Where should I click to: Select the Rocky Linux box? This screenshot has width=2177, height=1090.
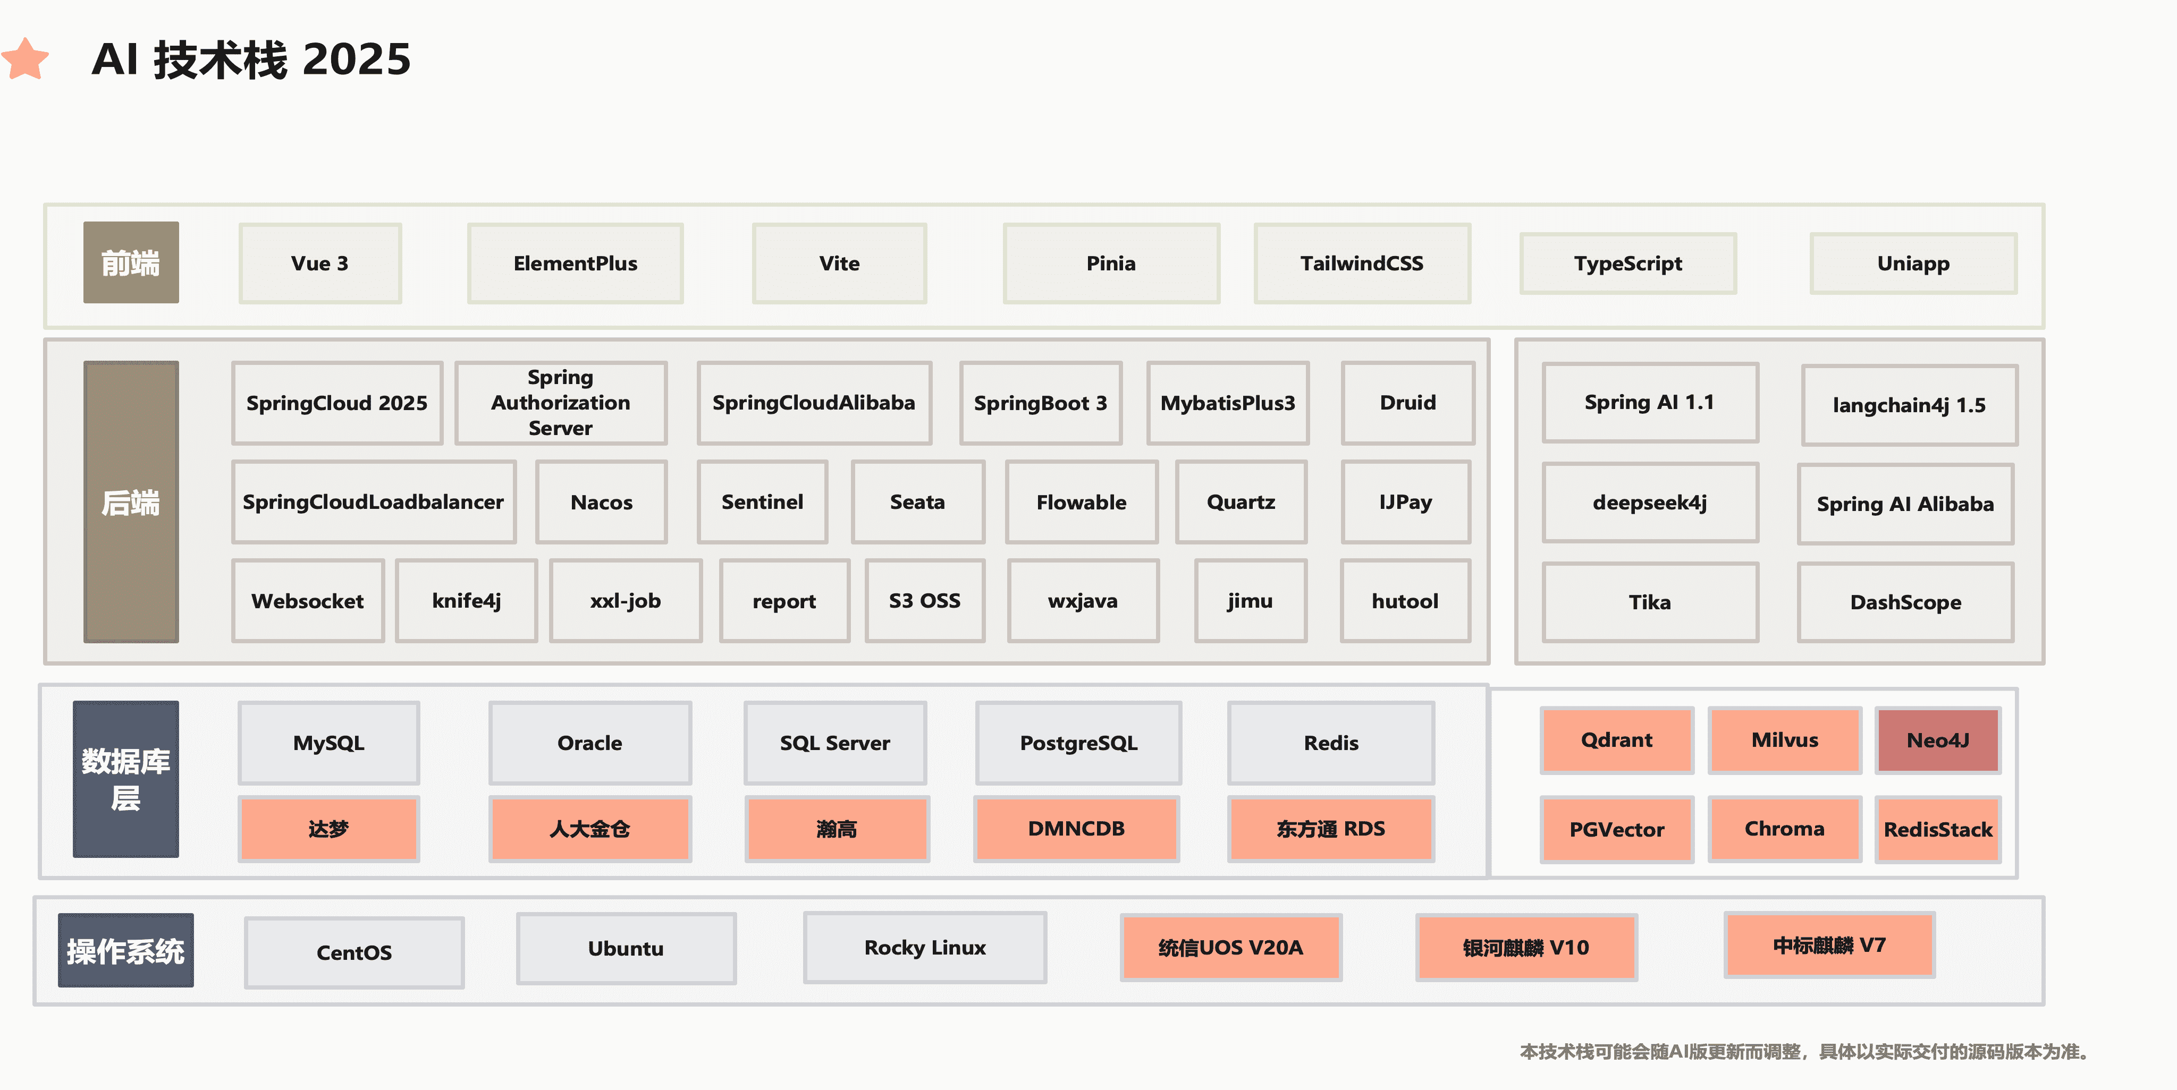point(925,947)
